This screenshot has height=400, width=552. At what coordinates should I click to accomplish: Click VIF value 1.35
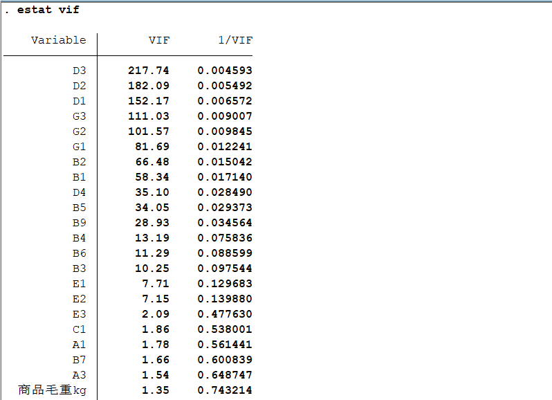(156, 390)
